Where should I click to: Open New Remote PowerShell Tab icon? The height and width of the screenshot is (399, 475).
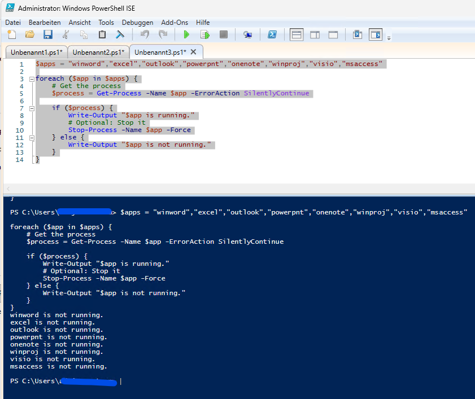point(248,35)
